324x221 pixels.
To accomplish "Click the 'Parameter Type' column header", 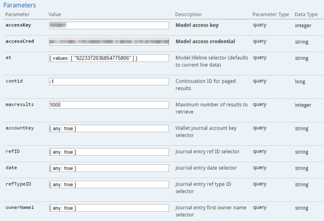I will click(271, 15).
